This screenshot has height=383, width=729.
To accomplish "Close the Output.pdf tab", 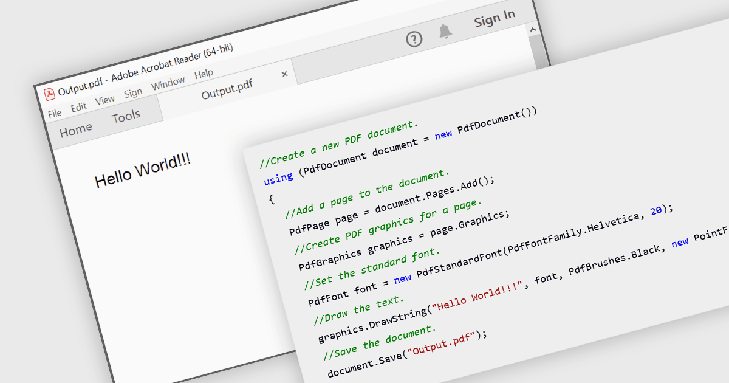I will [284, 74].
